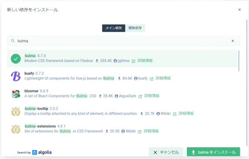Click download icon beside 20.5K

point(107,131)
